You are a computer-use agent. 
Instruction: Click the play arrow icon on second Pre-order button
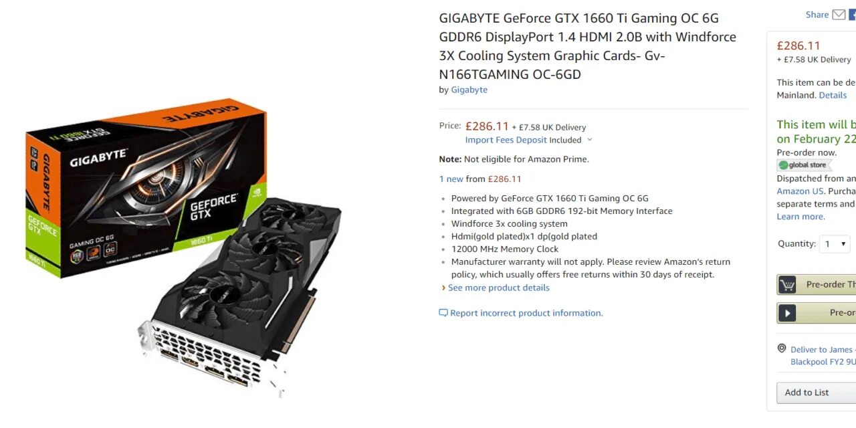pyautogui.click(x=787, y=313)
